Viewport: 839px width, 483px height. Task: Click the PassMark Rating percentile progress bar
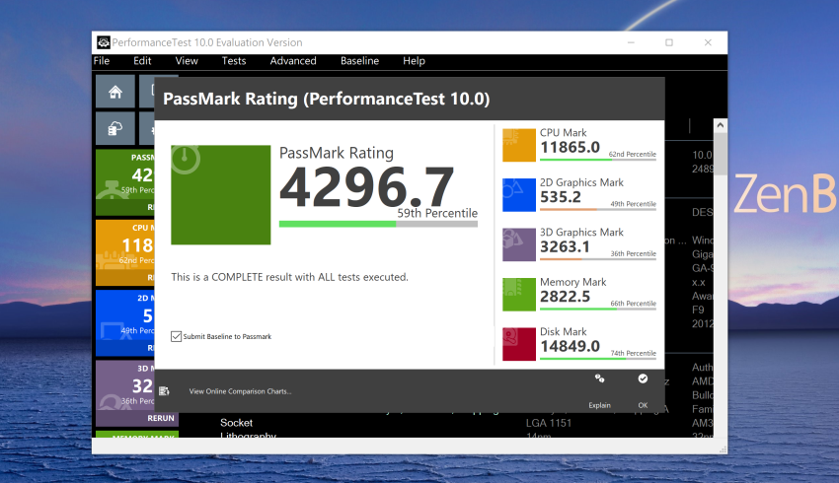pyautogui.click(x=378, y=224)
